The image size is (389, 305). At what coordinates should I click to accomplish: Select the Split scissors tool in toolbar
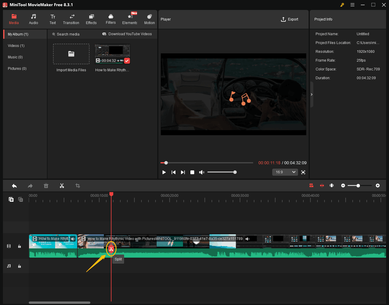[62, 186]
